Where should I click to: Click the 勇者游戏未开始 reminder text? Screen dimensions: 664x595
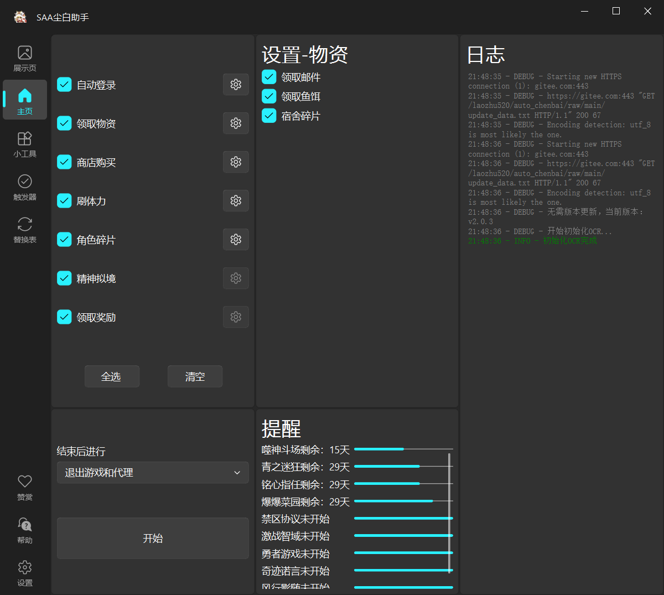point(295,553)
